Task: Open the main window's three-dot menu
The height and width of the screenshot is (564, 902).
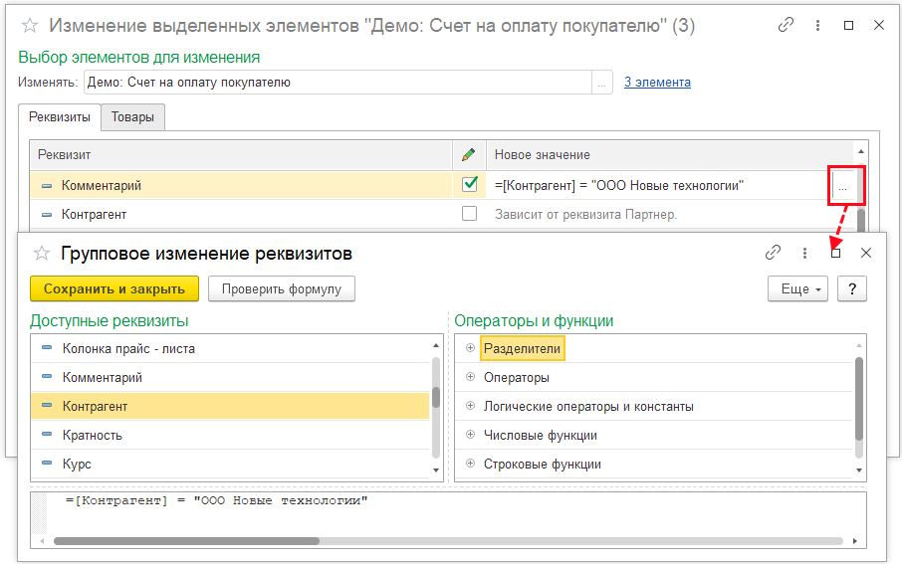Action: click(x=817, y=25)
